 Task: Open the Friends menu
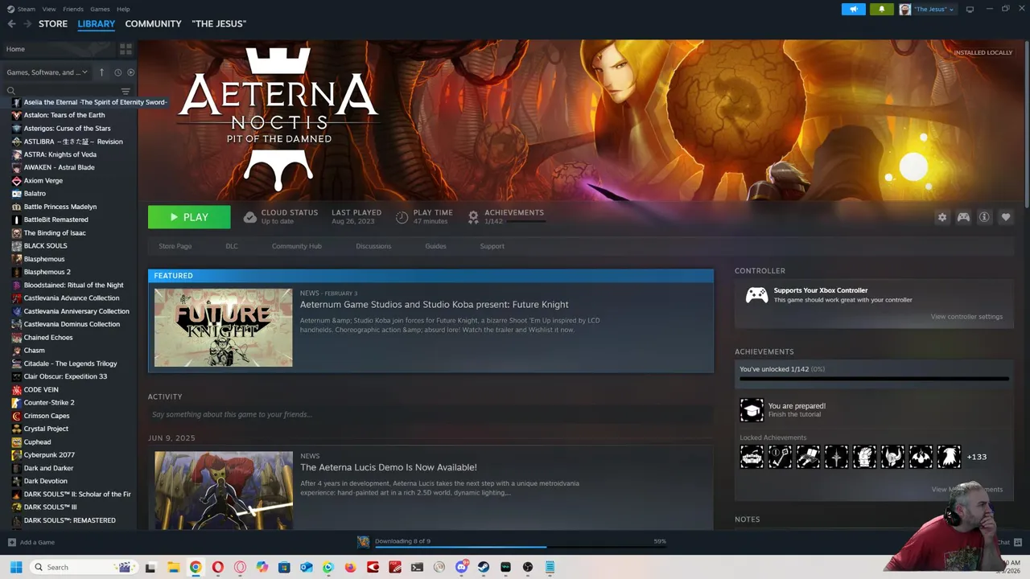(73, 9)
